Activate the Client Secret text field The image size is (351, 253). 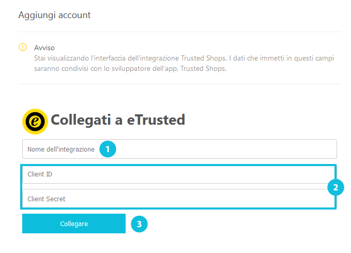[179, 199]
